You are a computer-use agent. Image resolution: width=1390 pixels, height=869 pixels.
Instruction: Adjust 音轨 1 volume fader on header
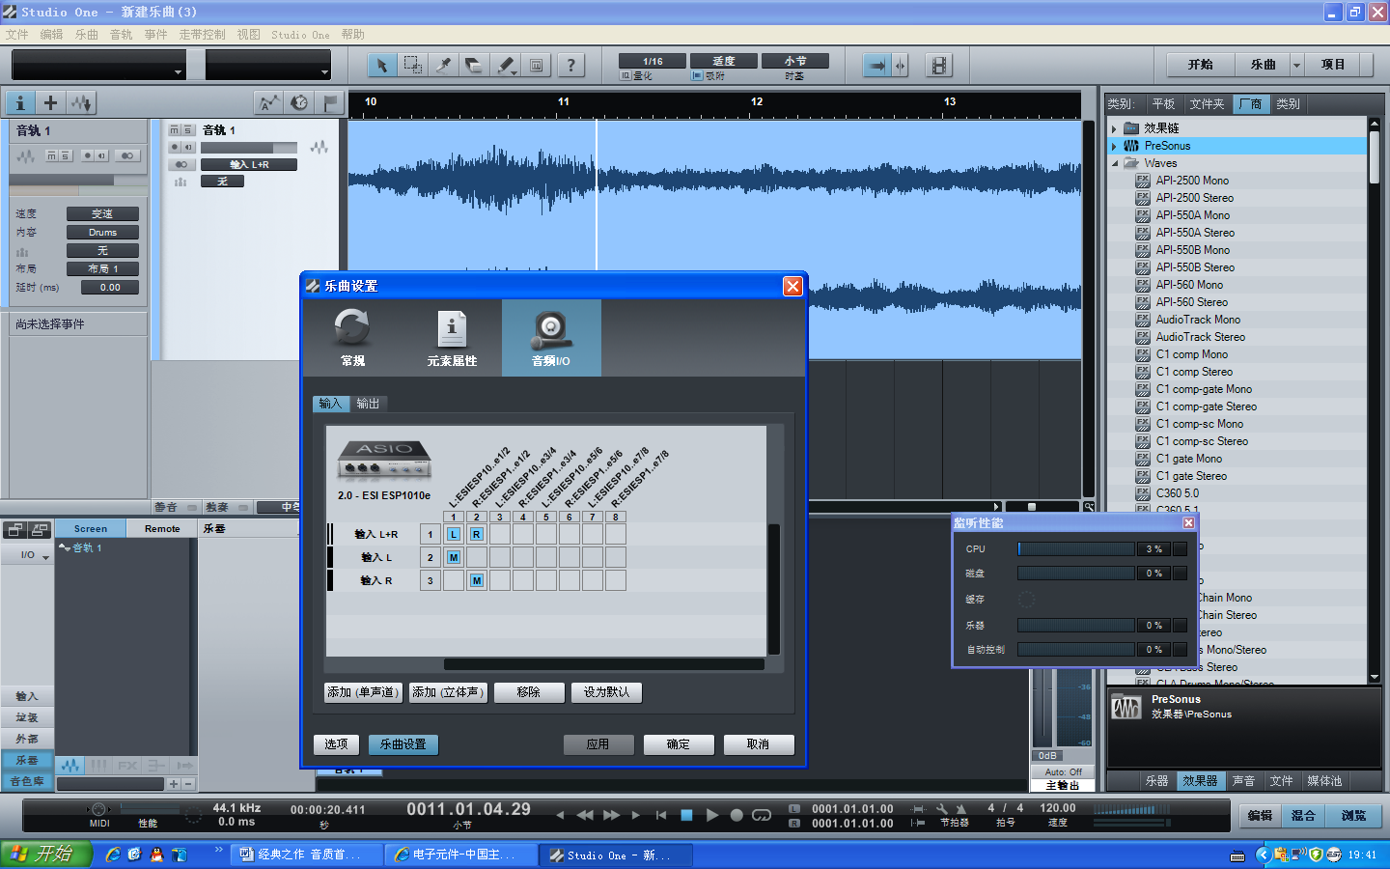249,148
